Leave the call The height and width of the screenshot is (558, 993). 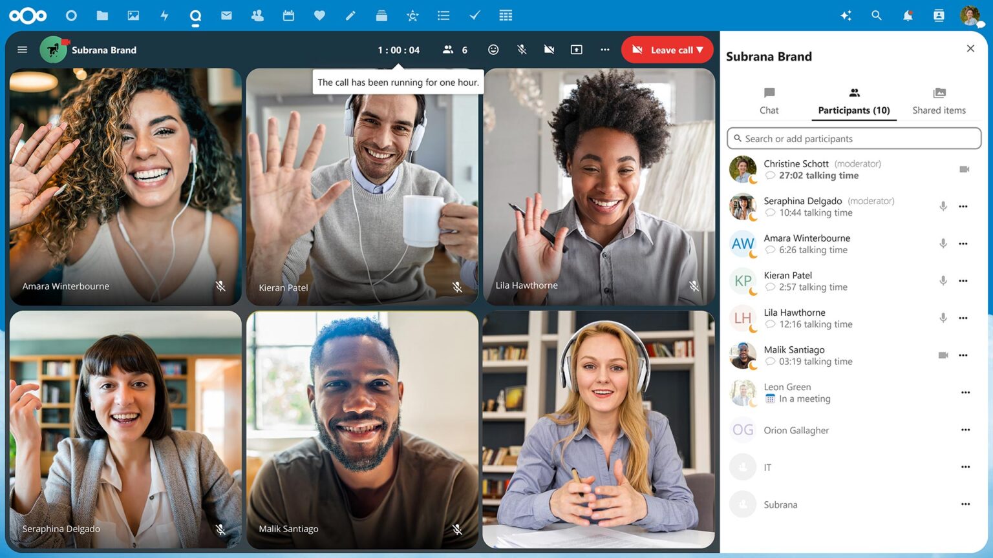pos(666,49)
